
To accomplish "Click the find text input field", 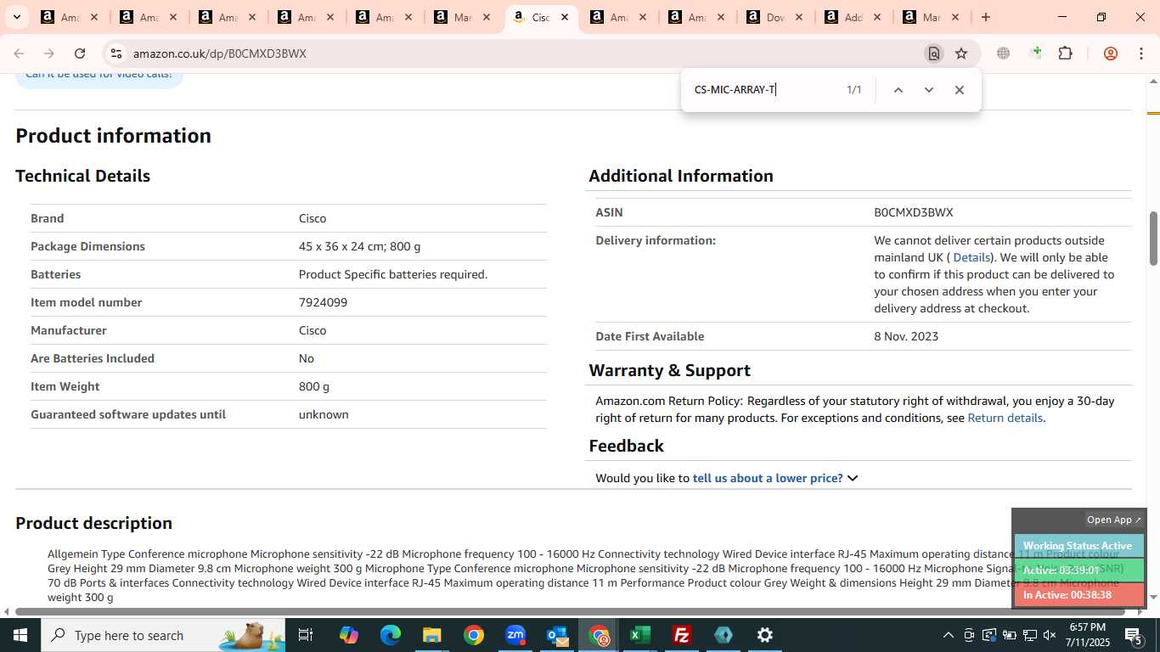I will [x=764, y=90].
